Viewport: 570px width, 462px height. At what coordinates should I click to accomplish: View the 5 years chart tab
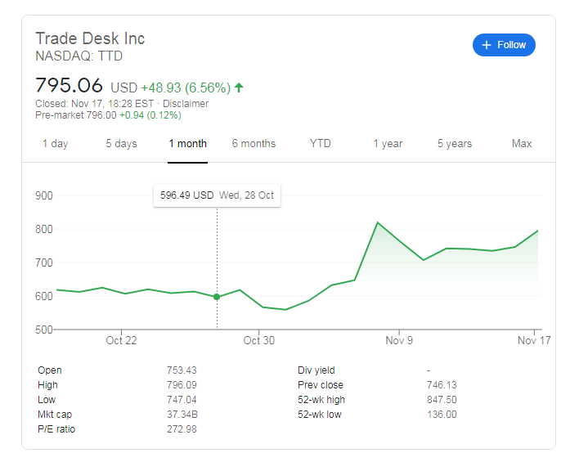(455, 144)
